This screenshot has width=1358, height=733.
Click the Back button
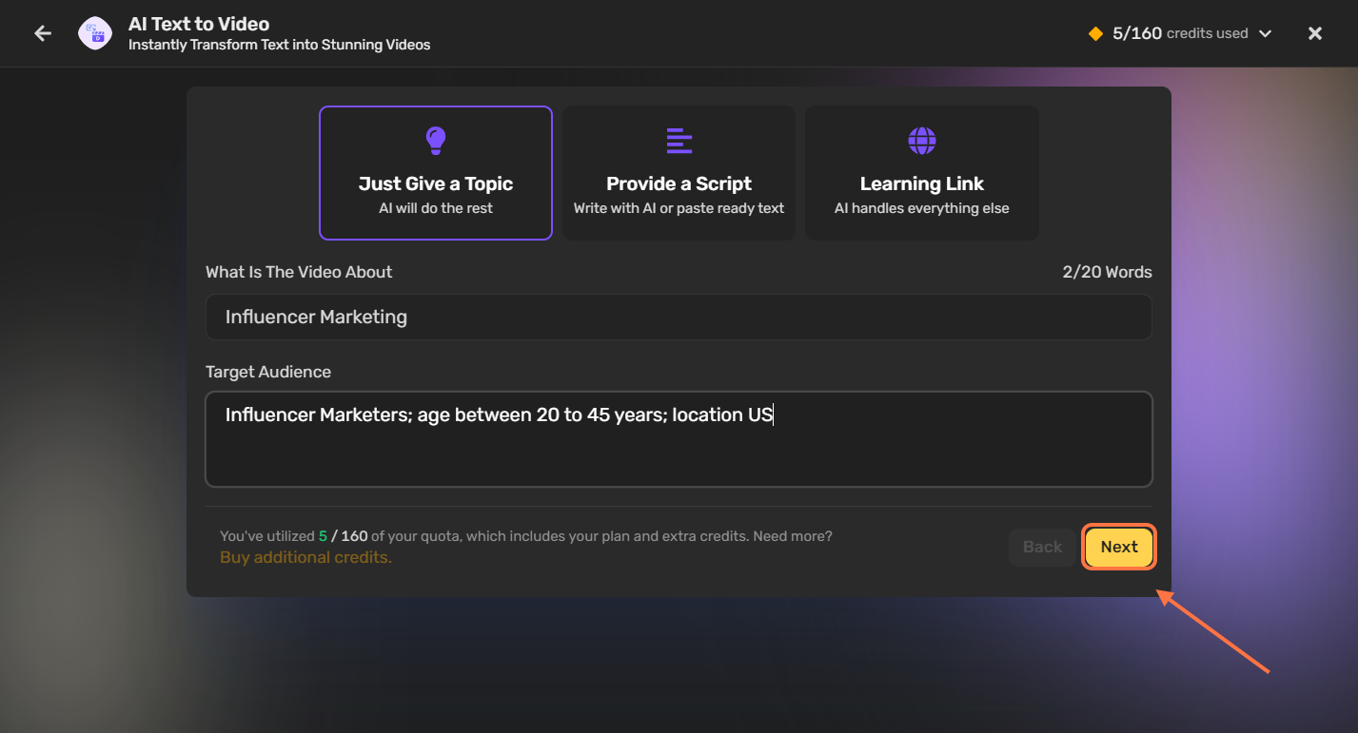point(1042,547)
